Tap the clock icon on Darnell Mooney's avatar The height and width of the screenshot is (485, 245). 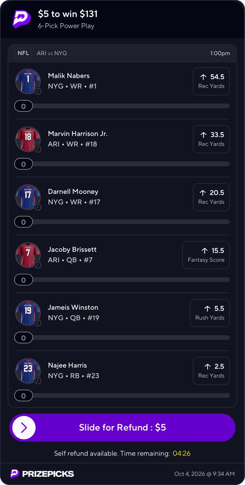[x=38, y=207]
